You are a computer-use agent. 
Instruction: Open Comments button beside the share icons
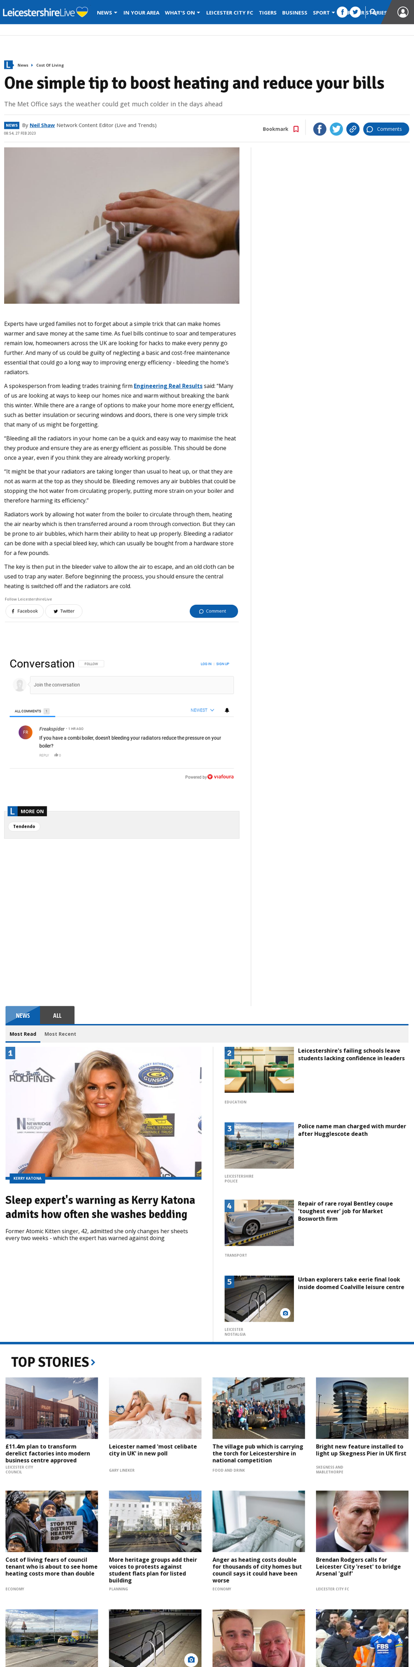point(386,129)
